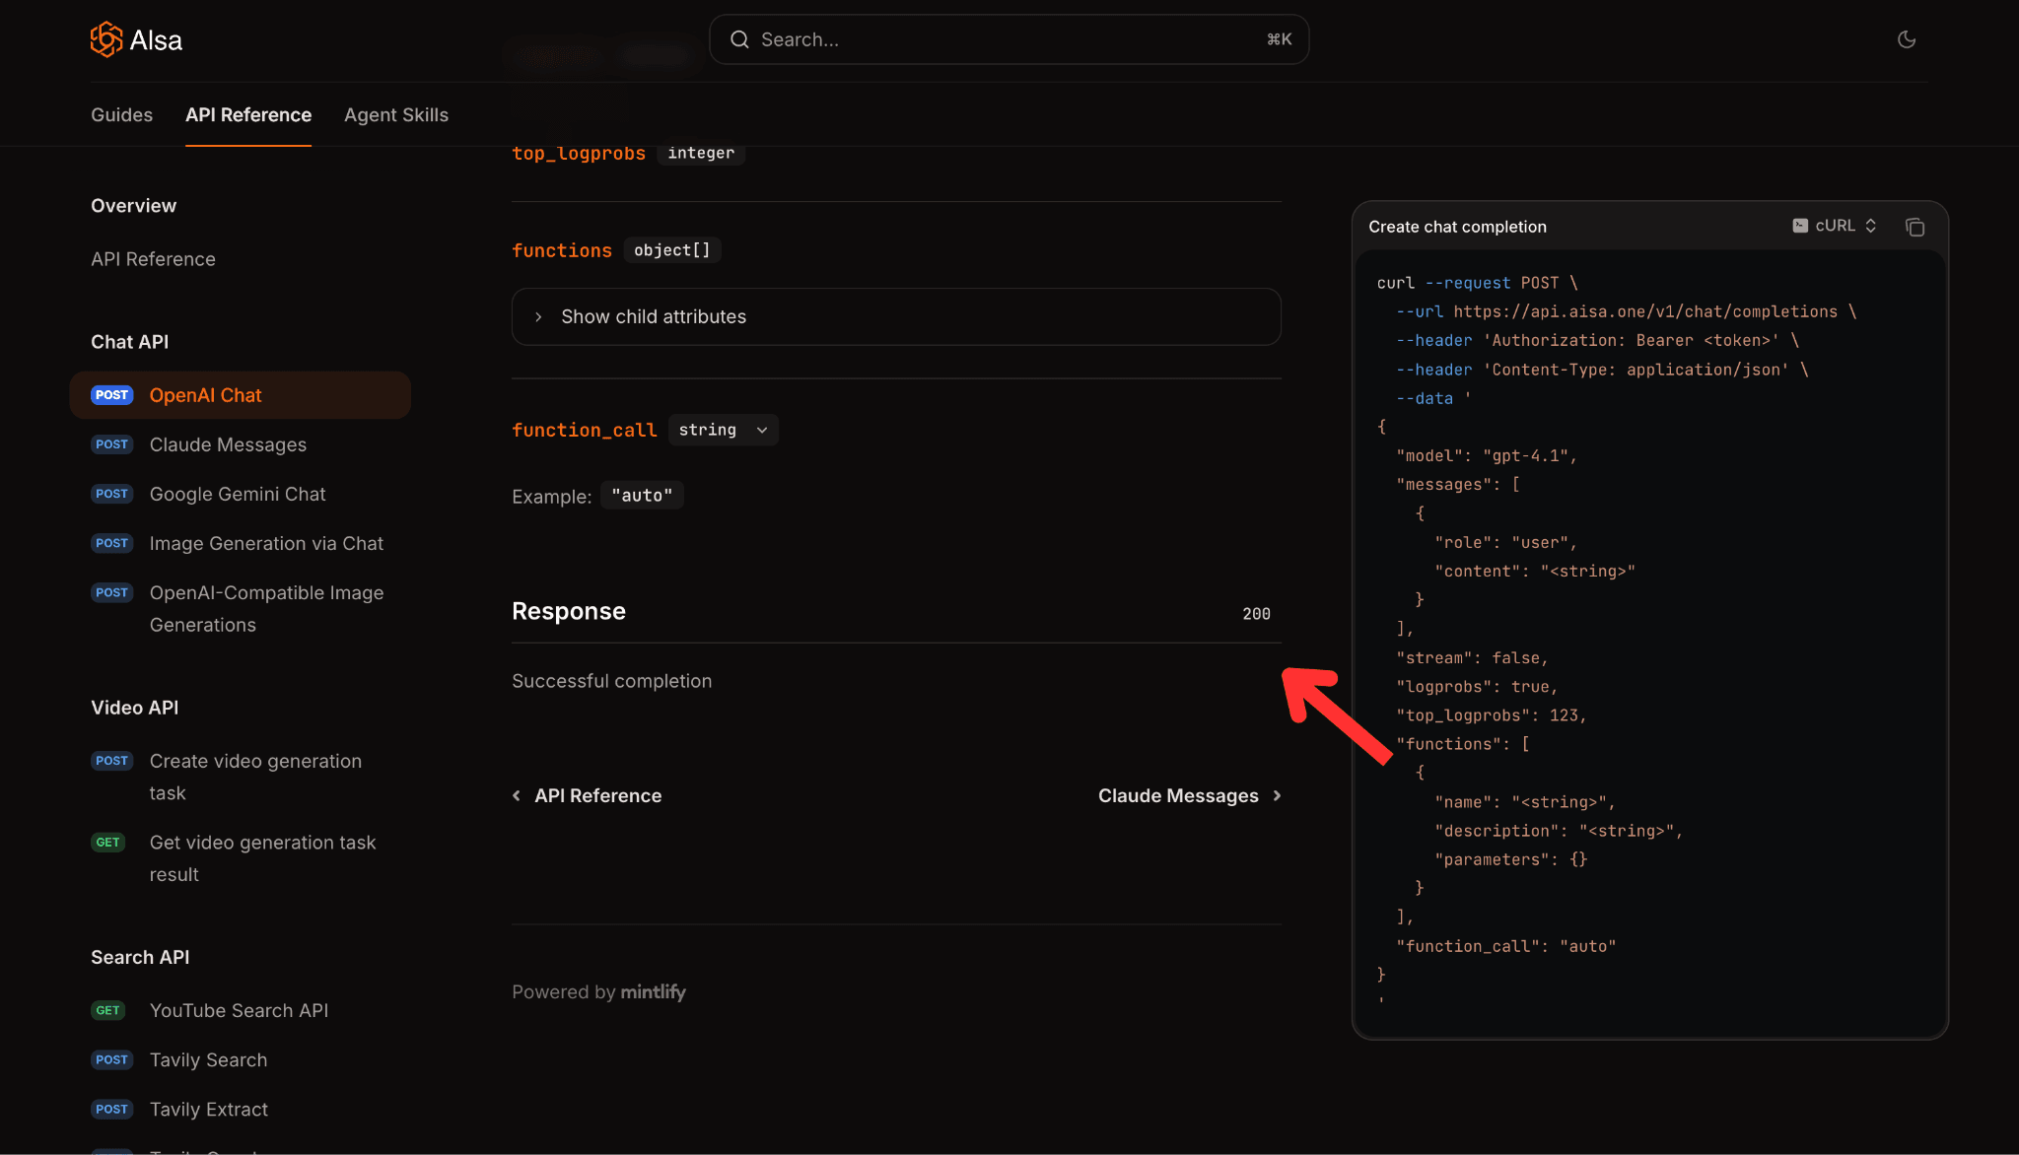Click the Alsa logo icon

pyautogui.click(x=106, y=39)
